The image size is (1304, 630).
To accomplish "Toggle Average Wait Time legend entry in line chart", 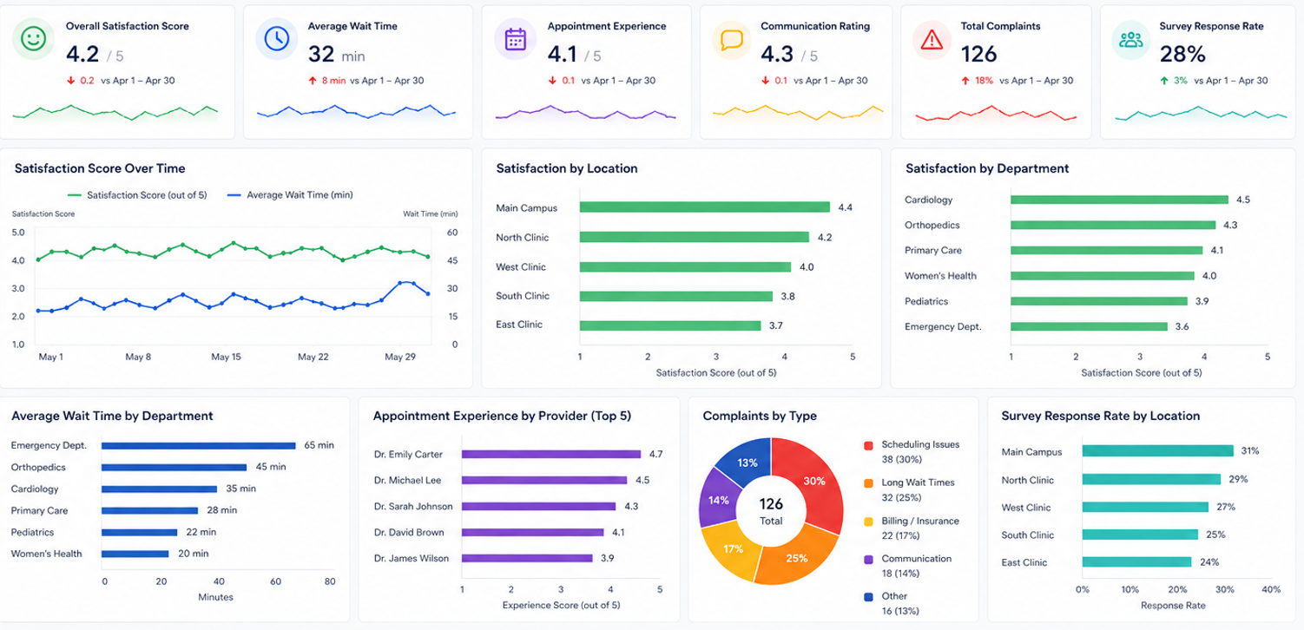I will pyautogui.click(x=289, y=195).
